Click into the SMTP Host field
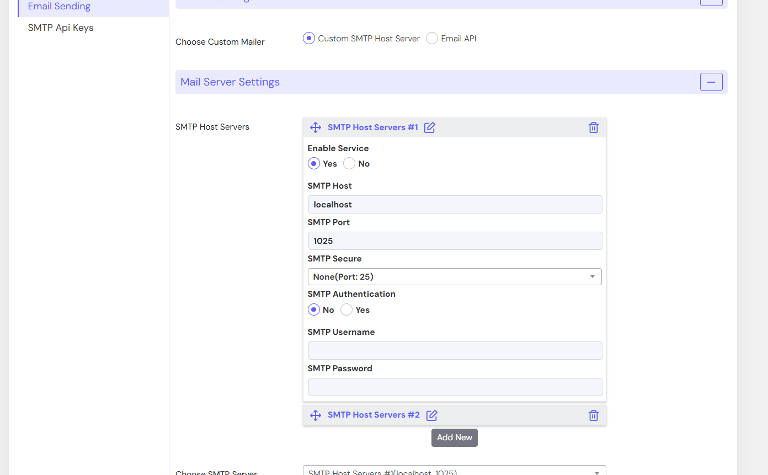 (455, 205)
